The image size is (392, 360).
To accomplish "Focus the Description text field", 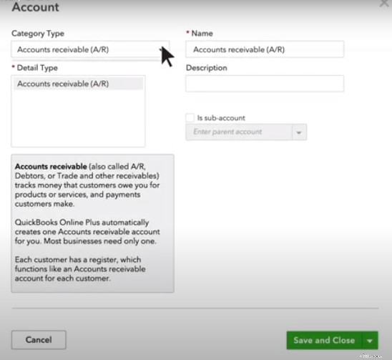I will tap(265, 84).
